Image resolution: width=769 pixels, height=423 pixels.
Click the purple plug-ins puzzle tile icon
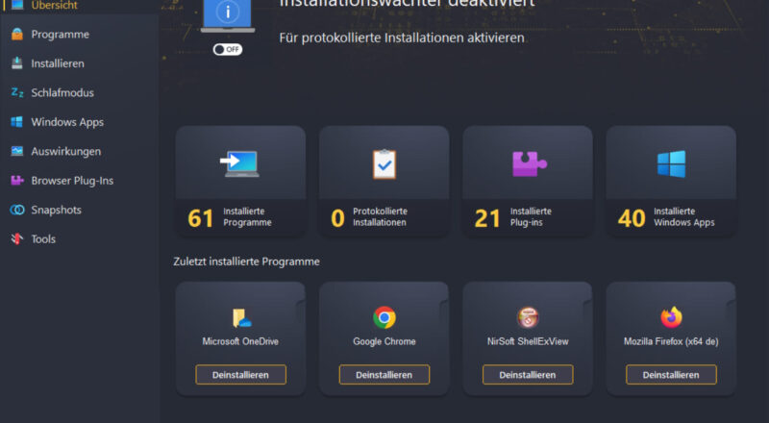[529, 163]
